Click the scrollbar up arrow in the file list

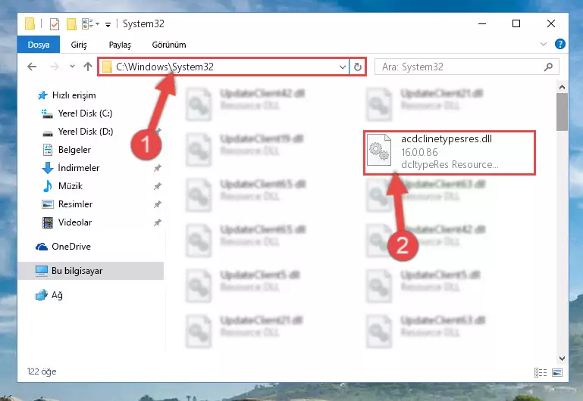pos(562,88)
